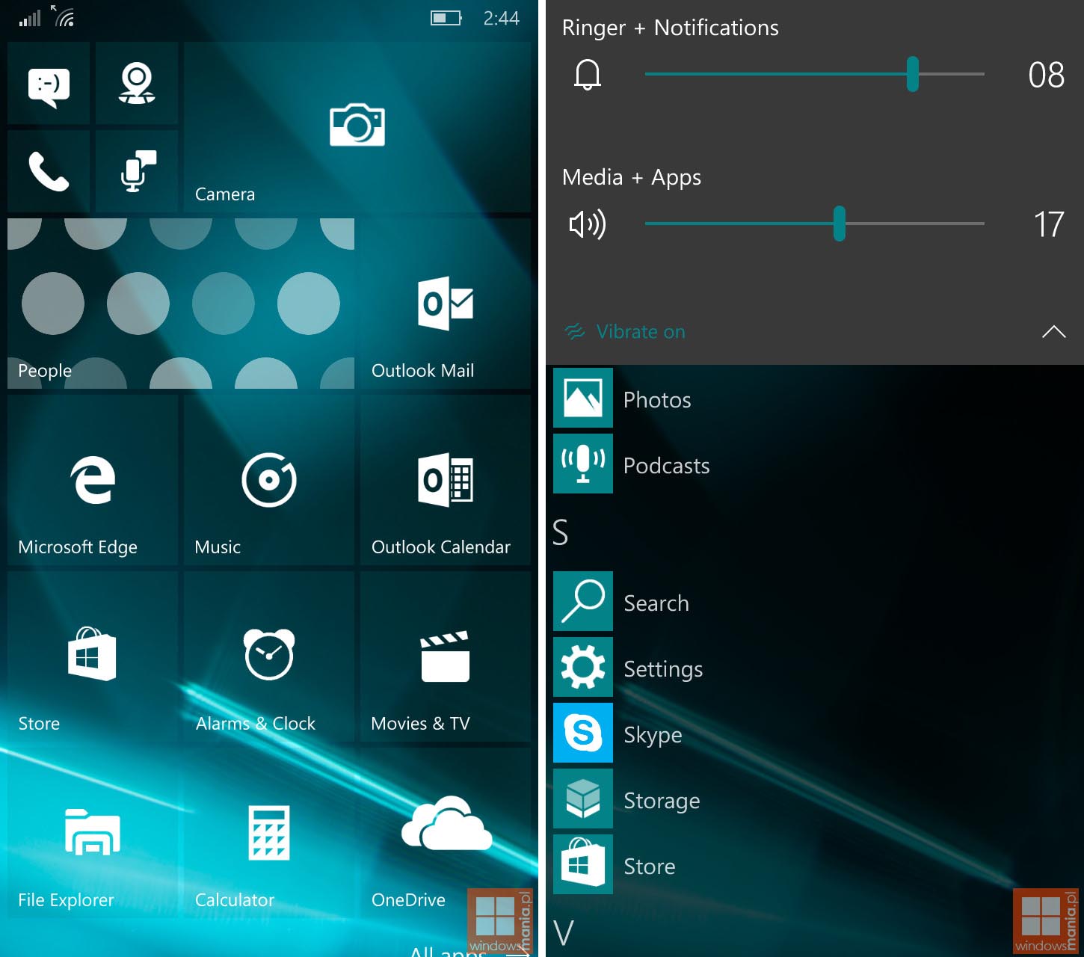Open the Alarms & Clock tile
Screen dimensions: 1084x957
coord(269,656)
